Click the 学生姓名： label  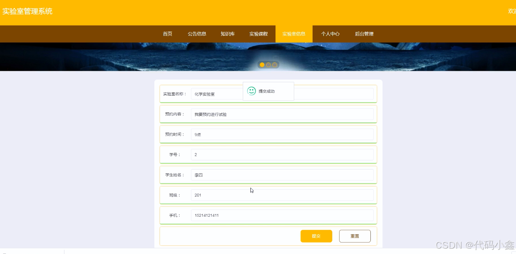click(x=175, y=175)
